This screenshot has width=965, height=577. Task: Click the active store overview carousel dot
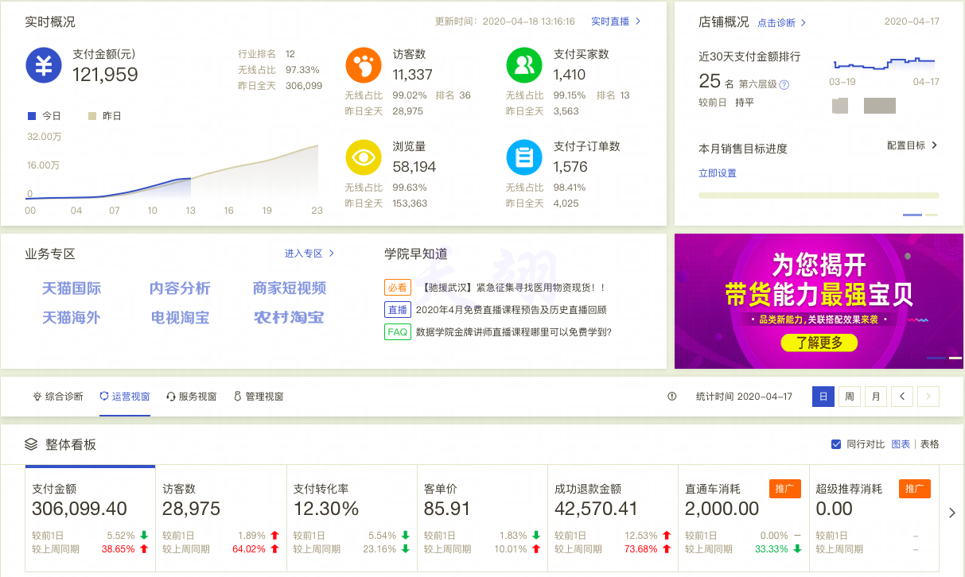tap(912, 215)
